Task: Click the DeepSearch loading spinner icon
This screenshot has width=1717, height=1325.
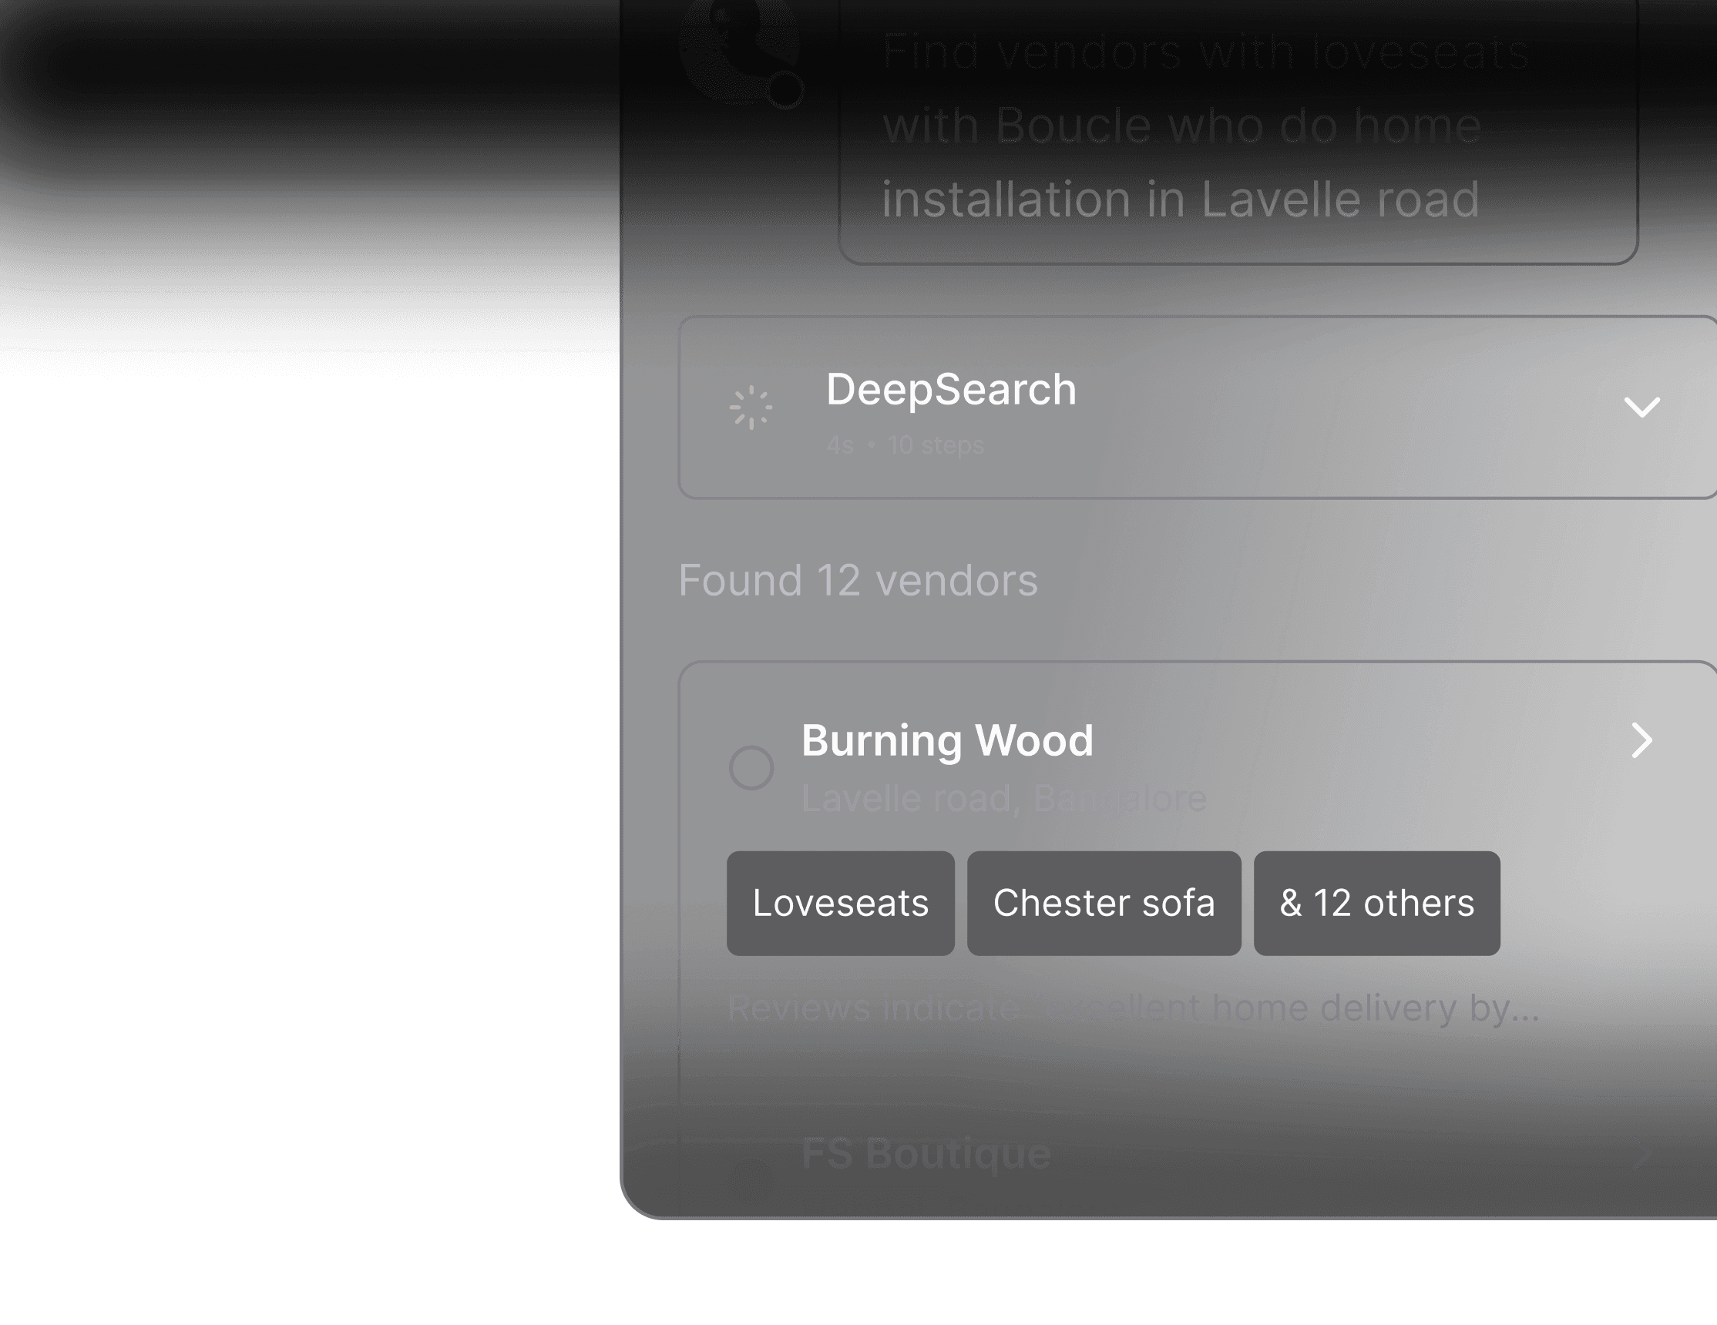Action: point(752,405)
